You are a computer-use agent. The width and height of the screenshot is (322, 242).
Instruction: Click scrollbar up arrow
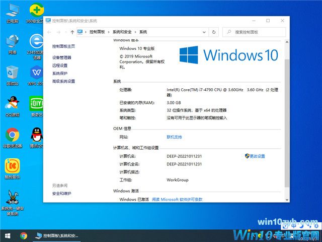point(287,42)
